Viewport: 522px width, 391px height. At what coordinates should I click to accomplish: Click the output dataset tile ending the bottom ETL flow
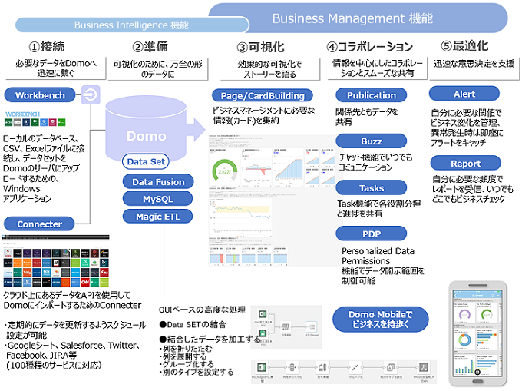pos(424,368)
